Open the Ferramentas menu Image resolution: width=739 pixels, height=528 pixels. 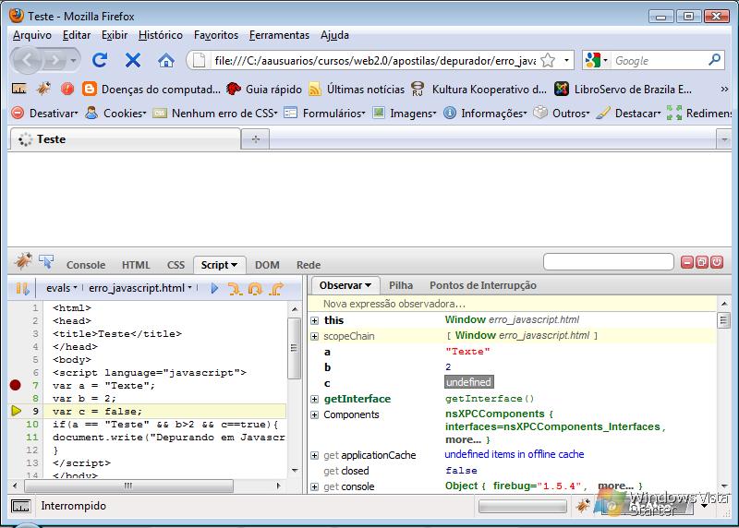point(280,35)
